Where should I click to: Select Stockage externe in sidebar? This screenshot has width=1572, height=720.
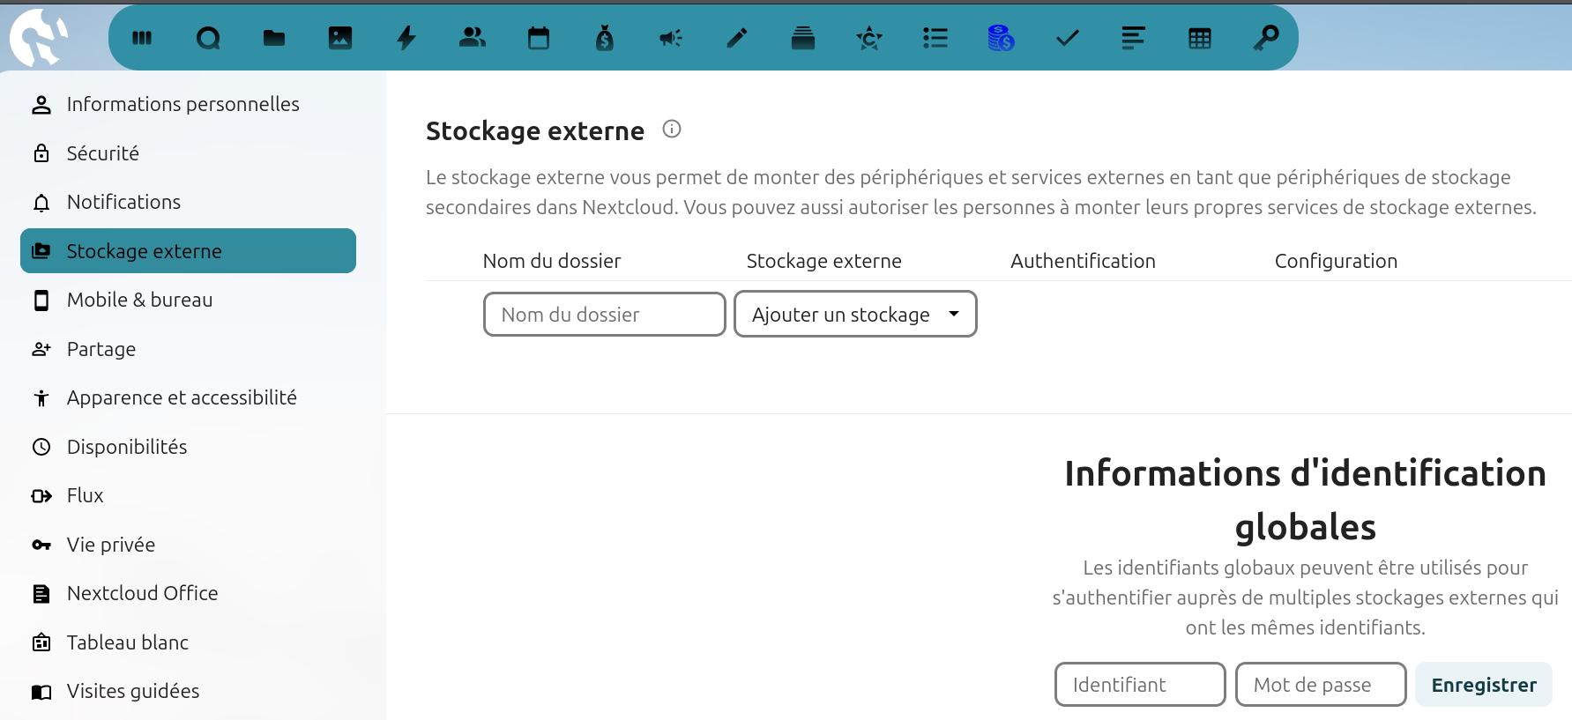pos(188,251)
